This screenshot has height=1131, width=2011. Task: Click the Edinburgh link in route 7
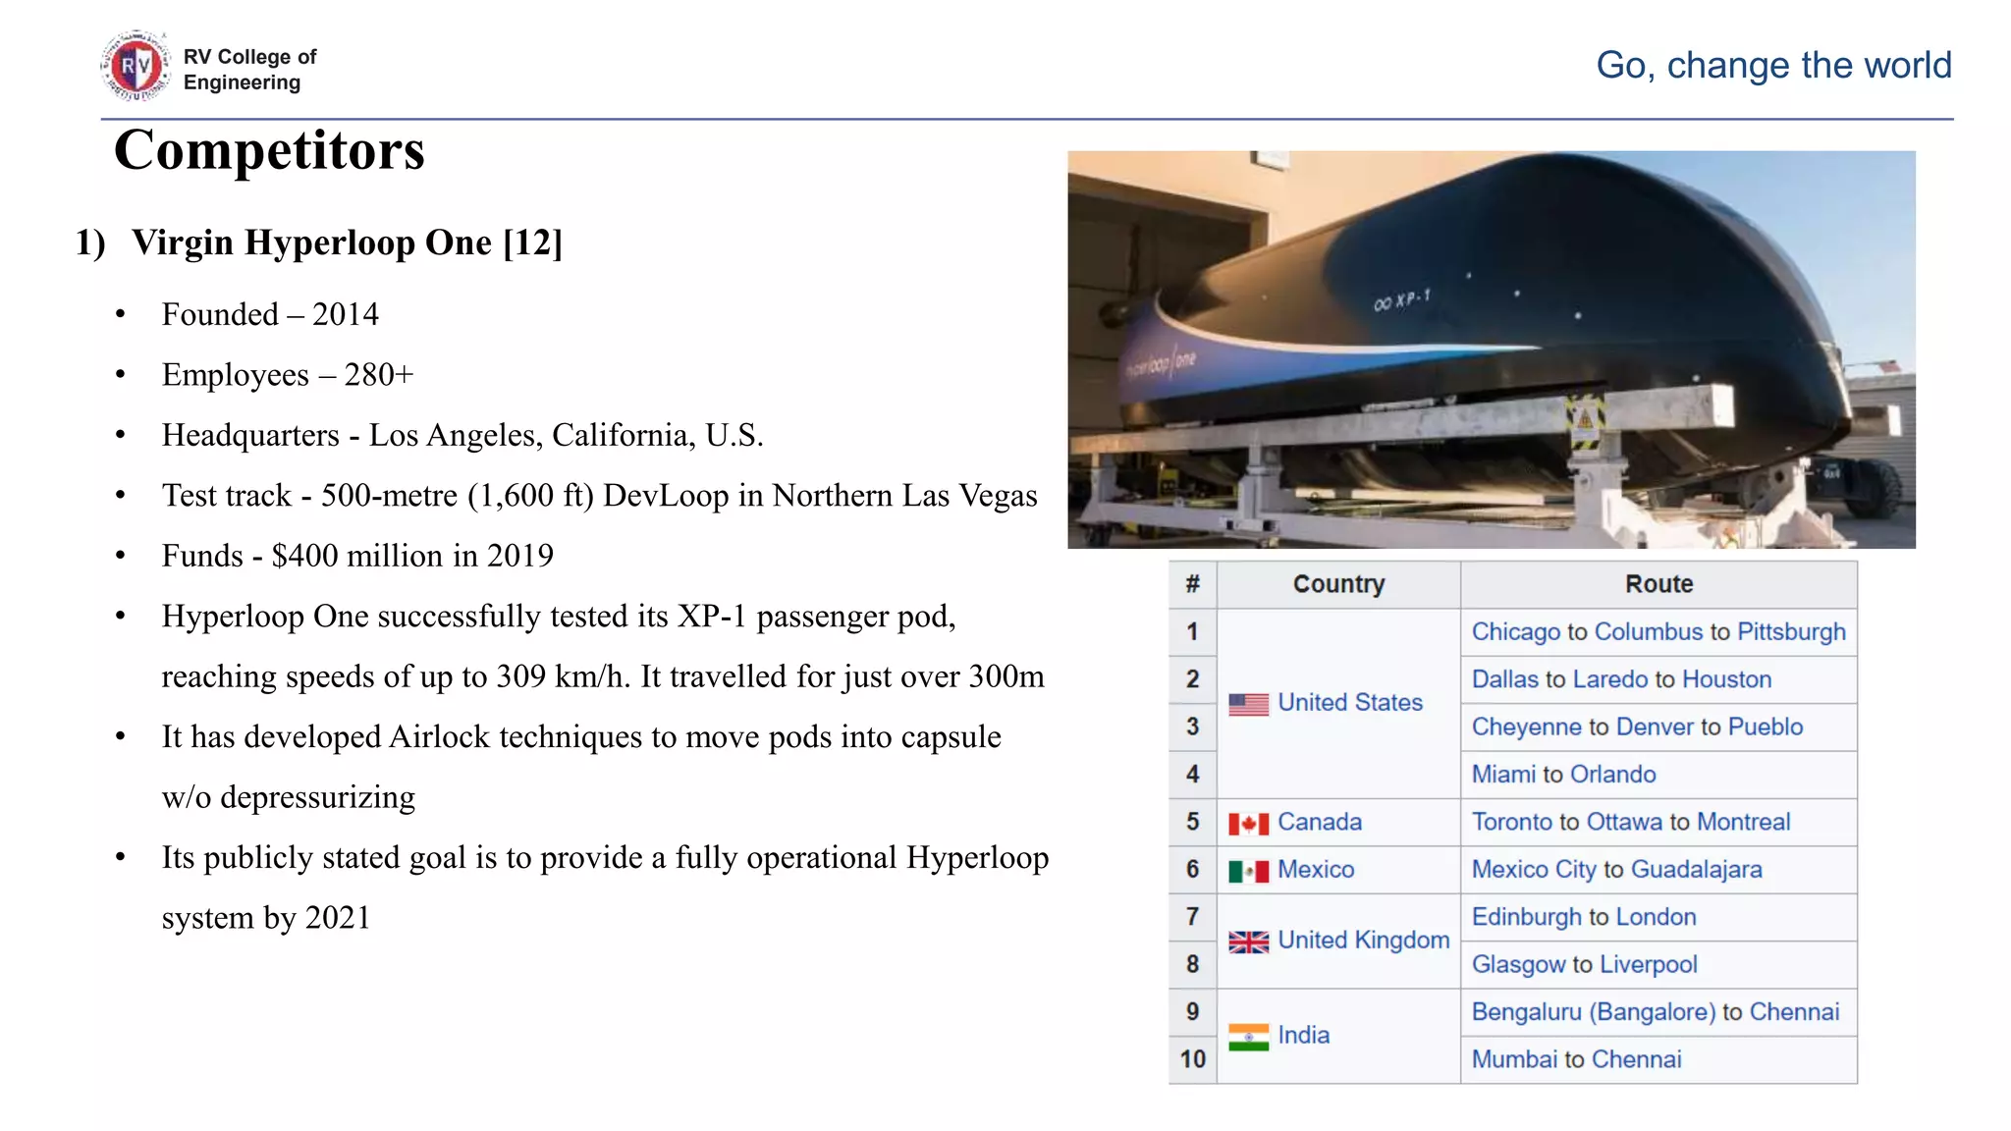point(1526,917)
